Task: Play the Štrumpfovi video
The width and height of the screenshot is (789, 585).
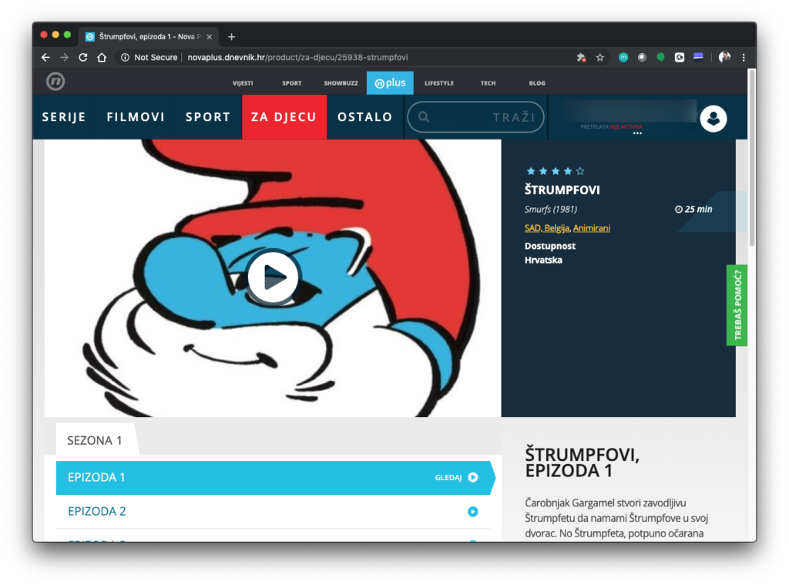Action: click(273, 277)
